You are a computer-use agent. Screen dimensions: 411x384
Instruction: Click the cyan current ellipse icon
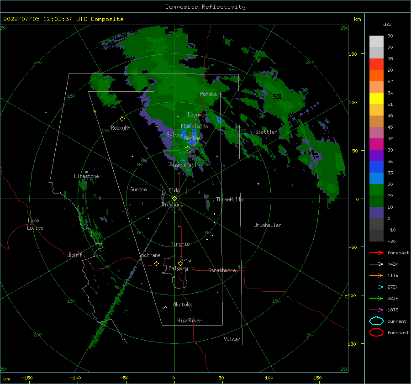pos(376,321)
